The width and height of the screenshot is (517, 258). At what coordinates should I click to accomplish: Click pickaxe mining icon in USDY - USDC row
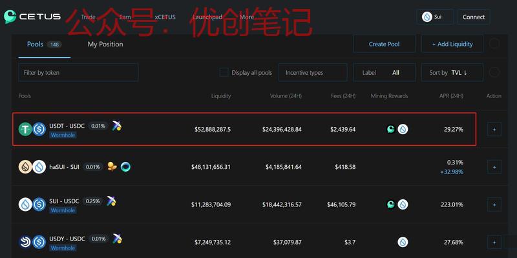pyautogui.click(x=117, y=239)
